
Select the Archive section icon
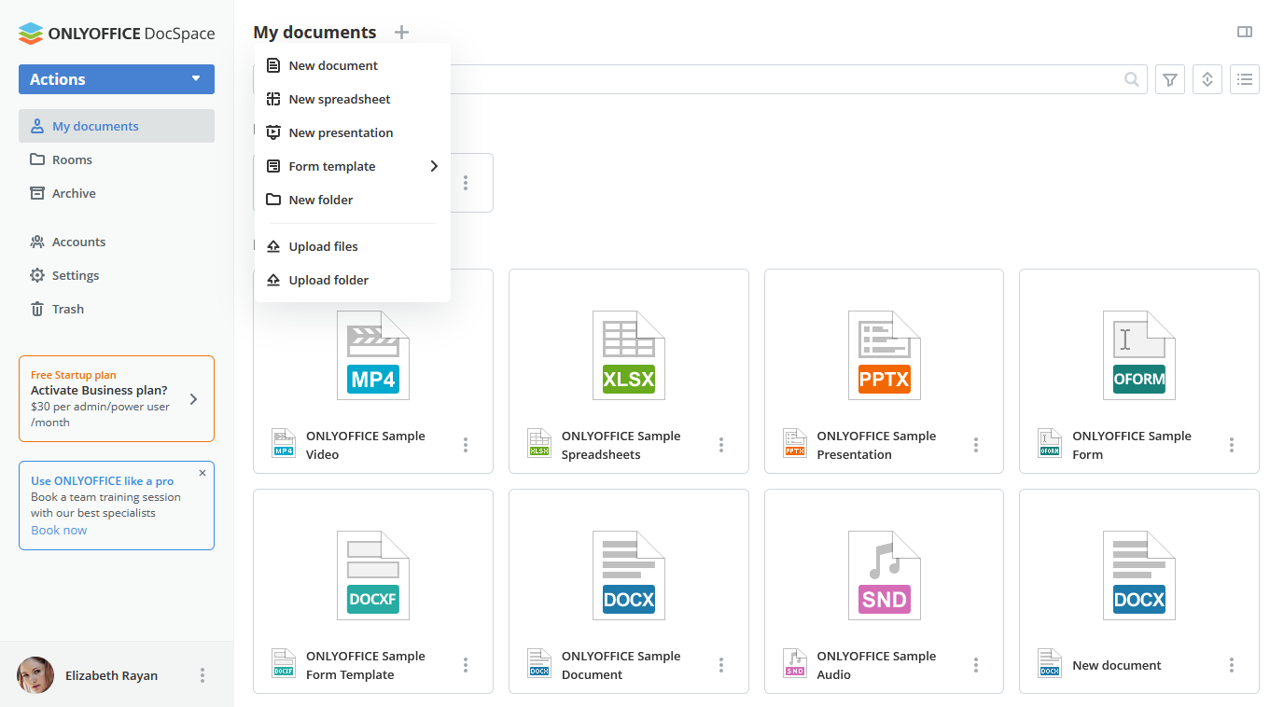37,193
